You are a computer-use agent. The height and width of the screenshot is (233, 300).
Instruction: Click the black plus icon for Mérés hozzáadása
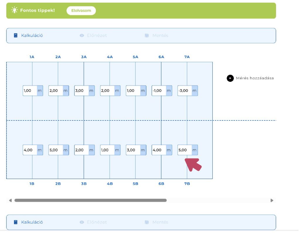coord(230,78)
